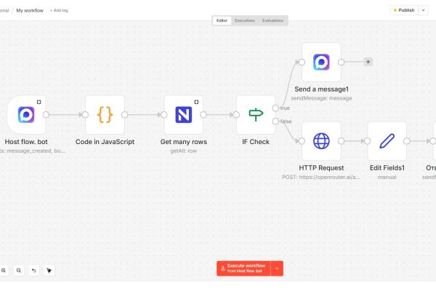Click the zoom out magnifier icon

click(19, 270)
